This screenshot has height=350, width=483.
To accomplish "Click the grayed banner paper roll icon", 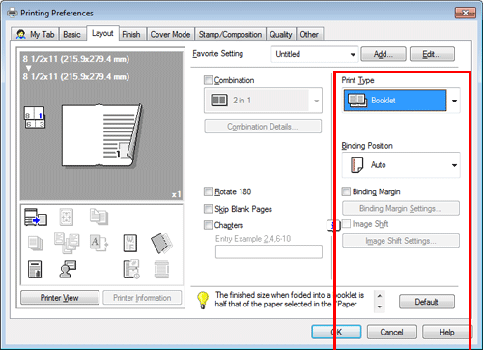I will [161, 270].
